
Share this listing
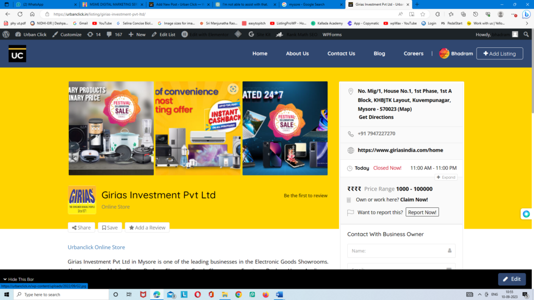point(81,228)
